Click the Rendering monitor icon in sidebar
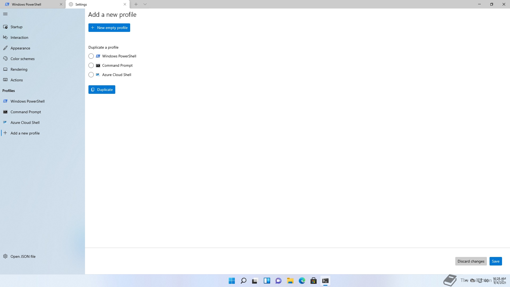Screen dimensions: 510x287 point(5,69)
